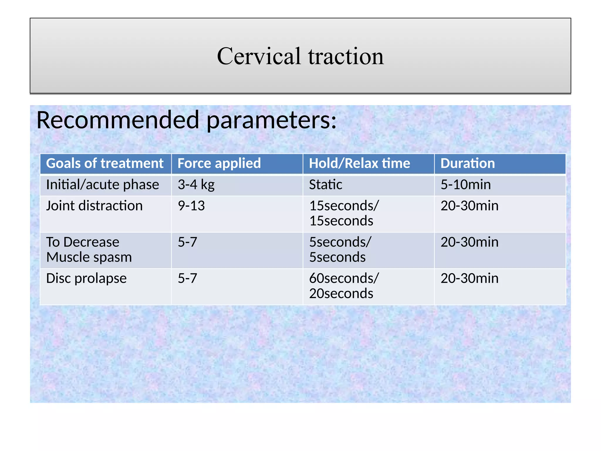Screen dimensions: 601x451
Task: Click the "Joint distraction" row label
Action: click(x=94, y=206)
